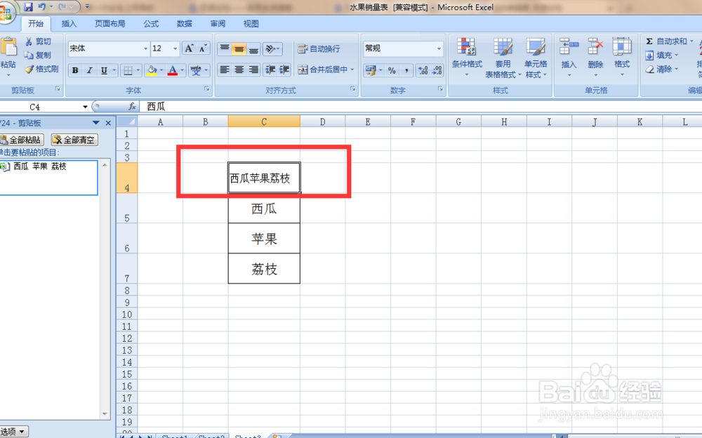Click Merge and Center (合并后居中)
Viewport: 702px width, 438px height.
coord(322,69)
